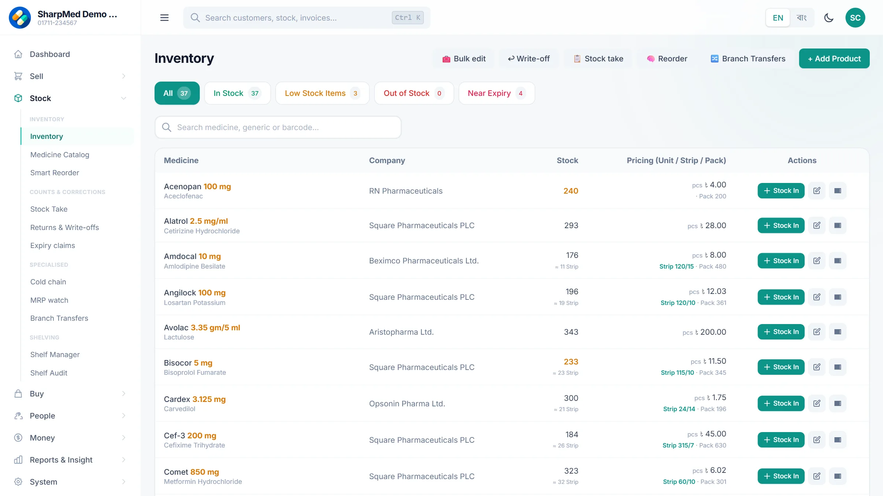This screenshot has width=883, height=496.
Task: Open Branch Transfers from toolbar
Action: pyautogui.click(x=748, y=59)
